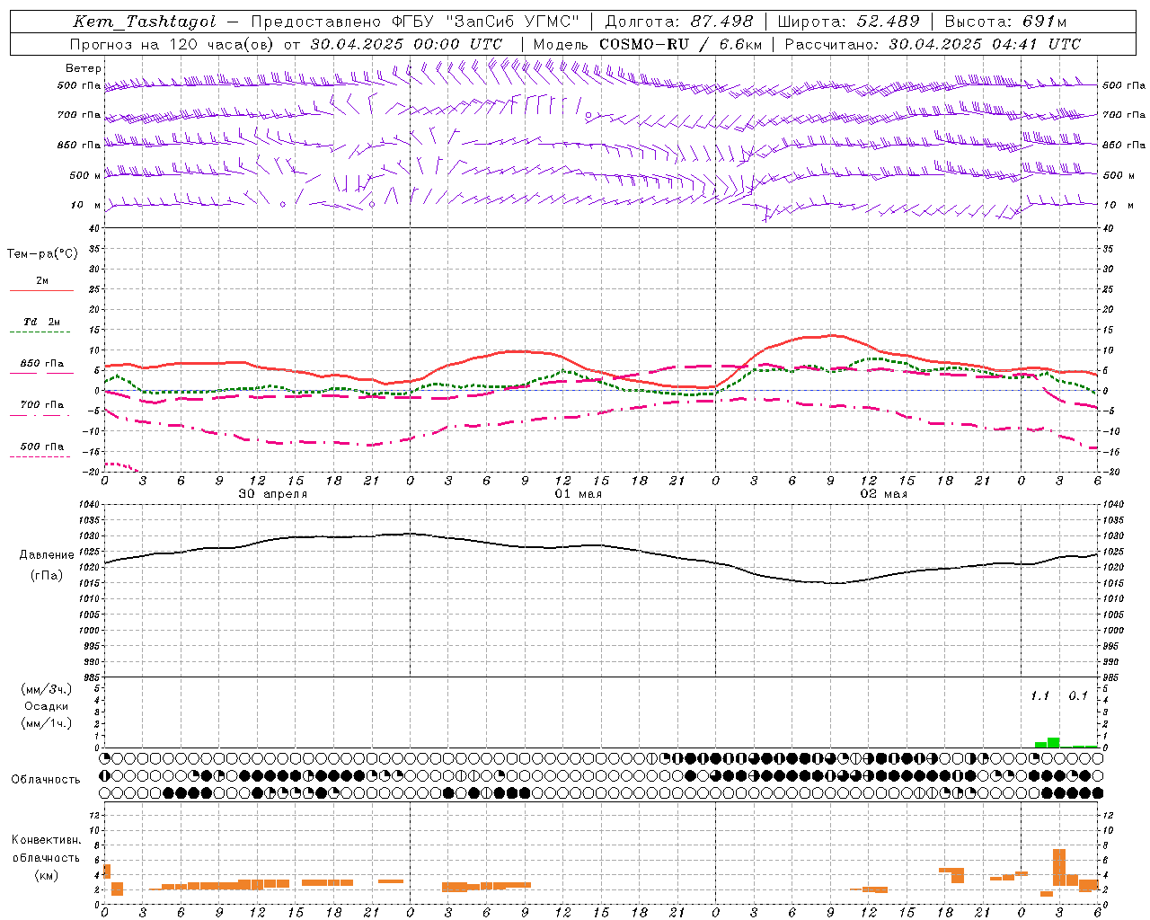Click the dashed line sample under 'Td 2м'
The height and width of the screenshot is (920, 1150).
(x=41, y=332)
